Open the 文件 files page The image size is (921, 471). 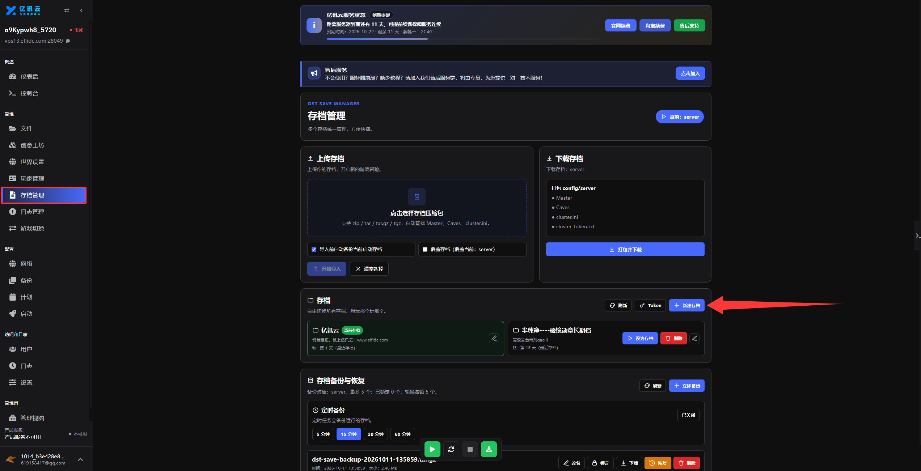tap(43, 128)
